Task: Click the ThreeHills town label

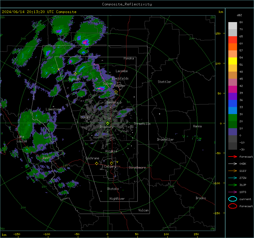Action: tap(142, 124)
